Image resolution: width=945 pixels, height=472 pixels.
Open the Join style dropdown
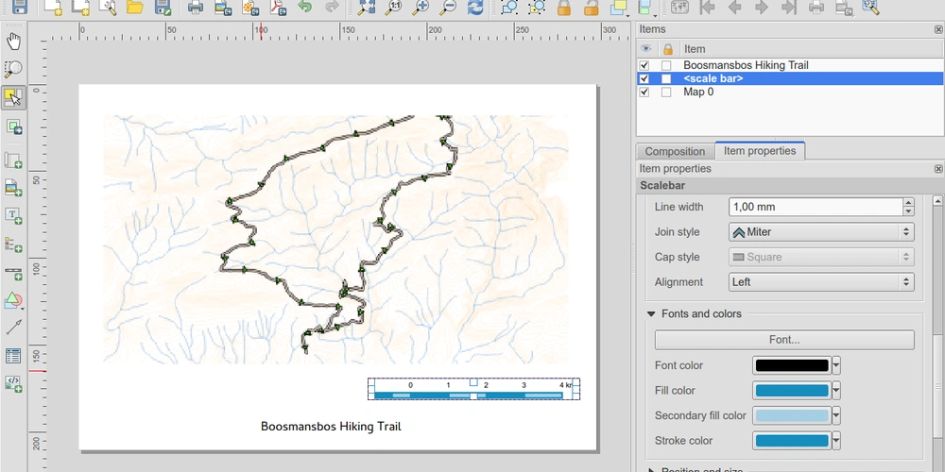point(821,232)
